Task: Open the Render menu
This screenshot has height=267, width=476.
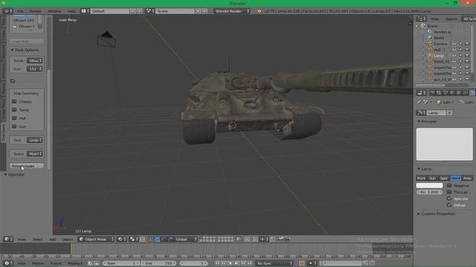Action: click(36, 11)
